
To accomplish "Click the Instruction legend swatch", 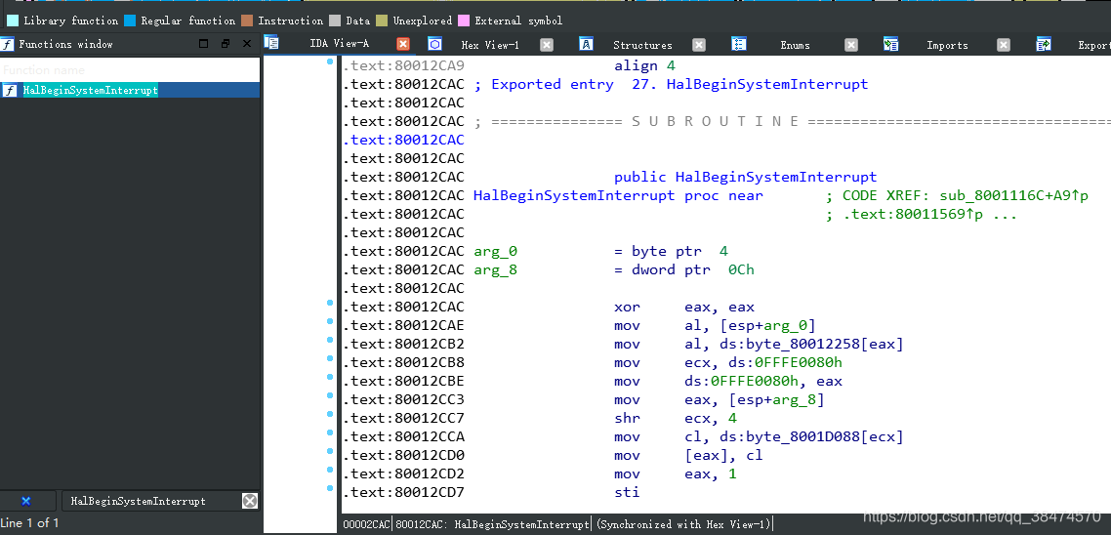I will coord(247,21).
